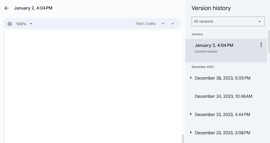Click the January group label
The image size is (270, 143).
197,34
